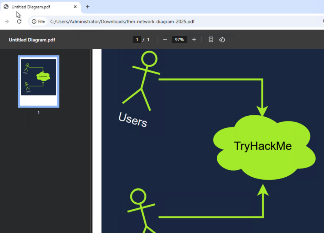Rotate the PDF counterclockwise

pyautogui.click(x=222, y=40)
